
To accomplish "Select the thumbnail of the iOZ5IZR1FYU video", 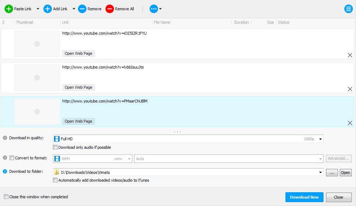I will pos(37,44).
